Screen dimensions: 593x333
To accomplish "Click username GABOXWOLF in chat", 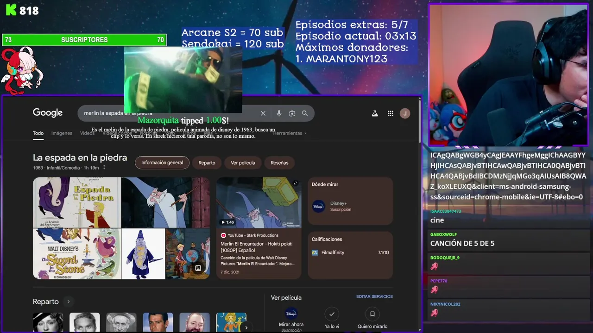I will (x=443, y=234).
